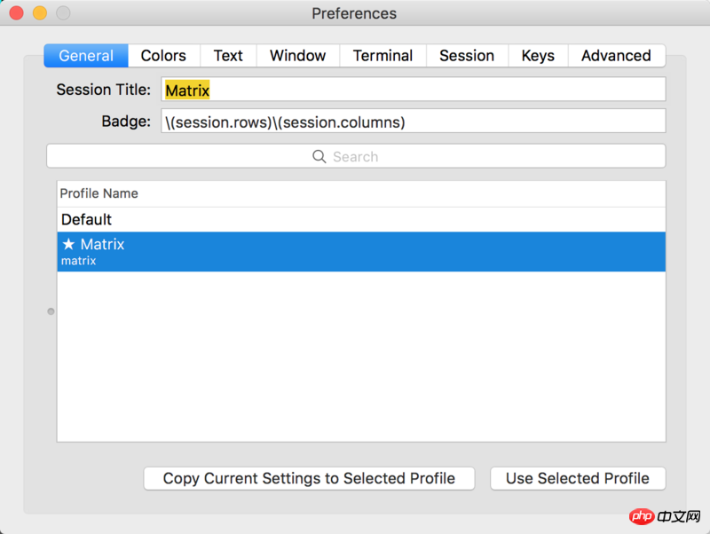Click Copy Current Settings to Selected Profile
The width and height of the screenshot is (710, 534).
point(309,478)
